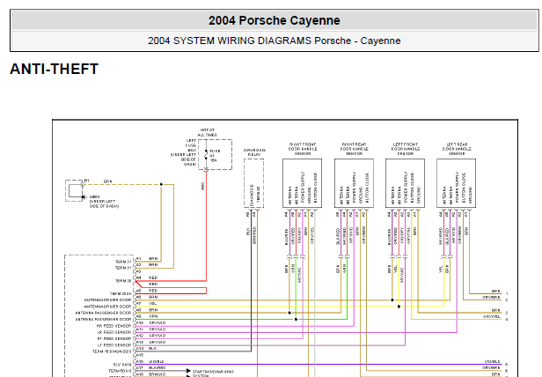This screenshot has width=542, height=377.
Task: Click the LF FEED SENSOR pin label
Action: [114, 345]
